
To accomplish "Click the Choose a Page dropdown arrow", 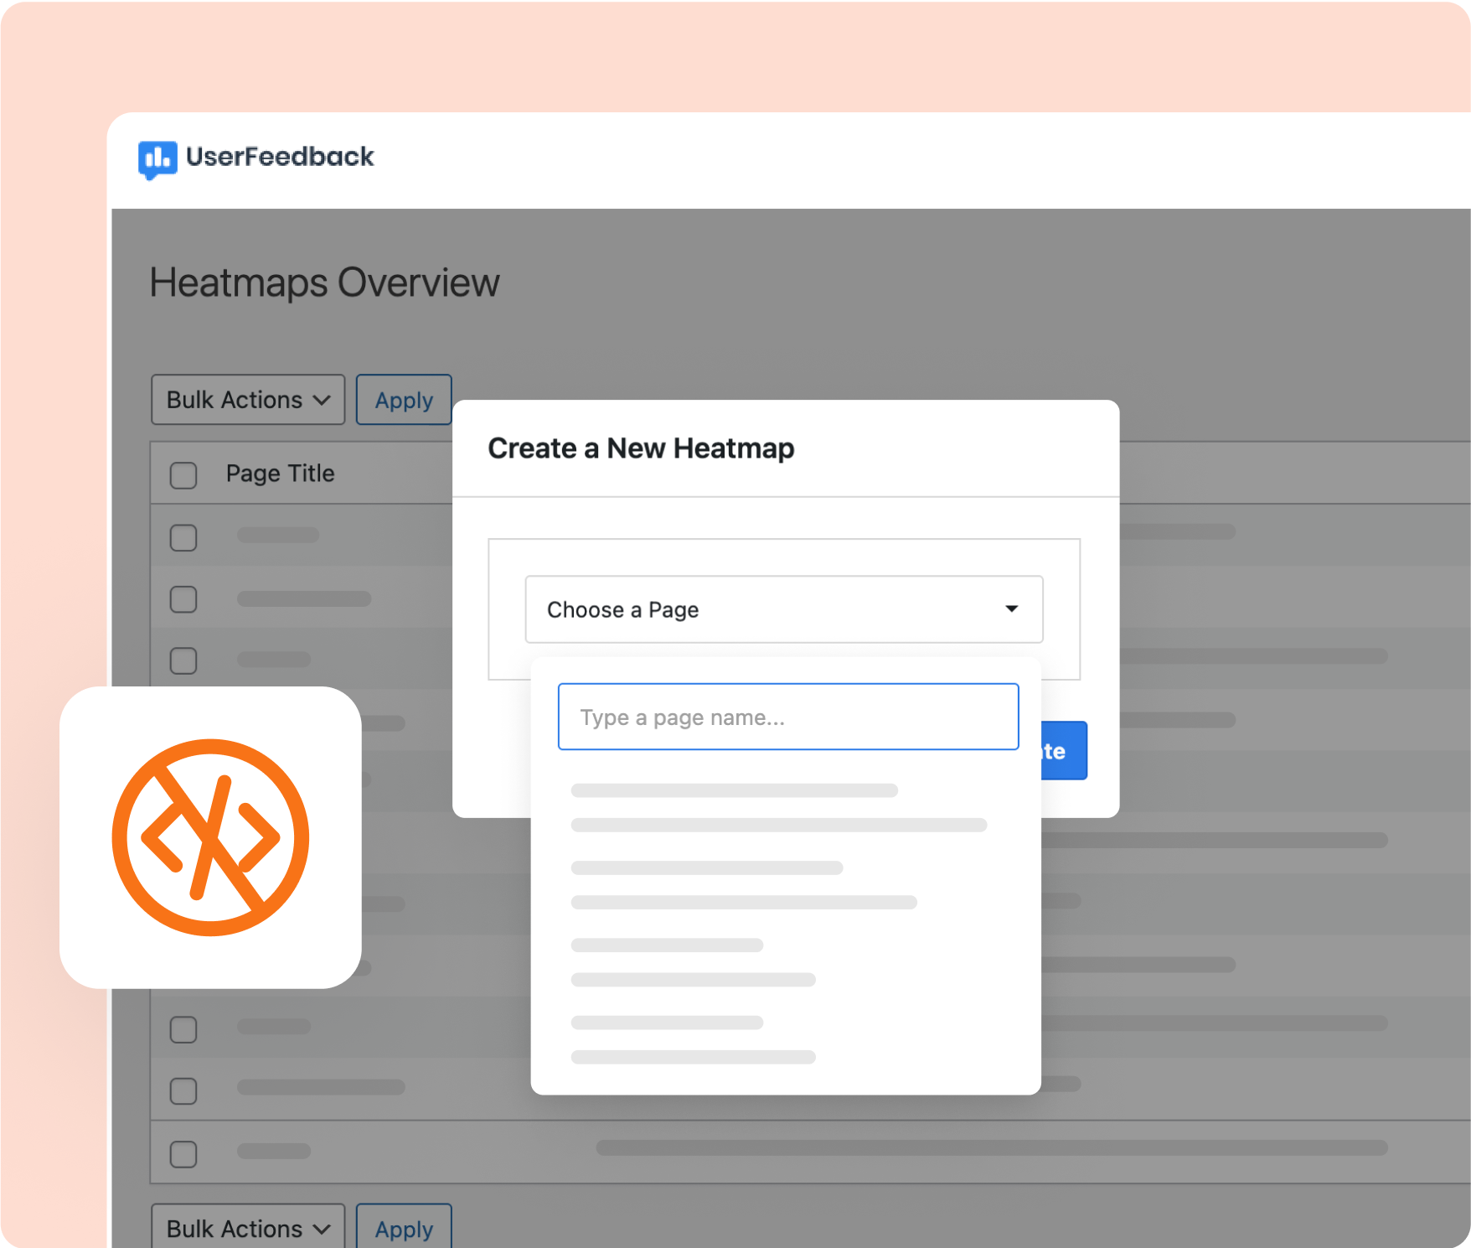I will (1012, 608).
